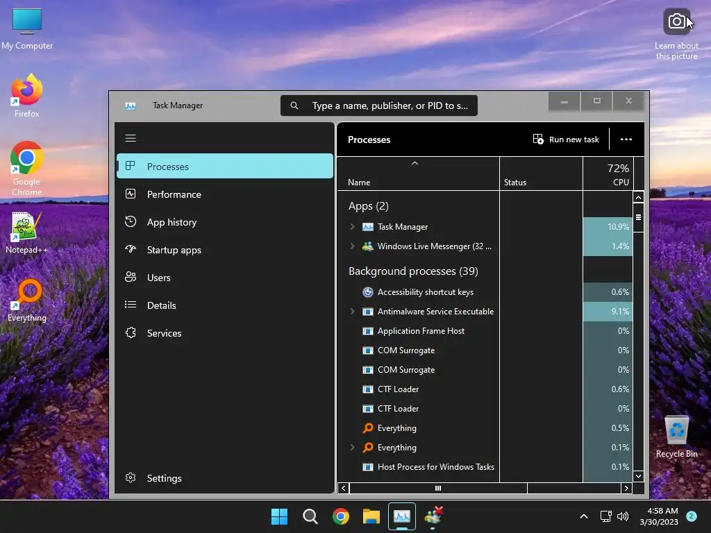
Task: Open the Startup apps page
Action: 225,250
